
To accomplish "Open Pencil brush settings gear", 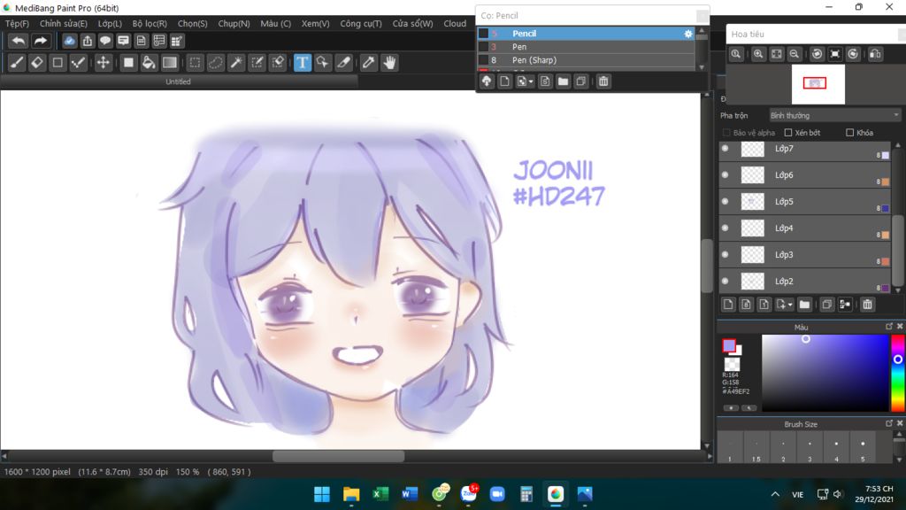I will (687, 34).
